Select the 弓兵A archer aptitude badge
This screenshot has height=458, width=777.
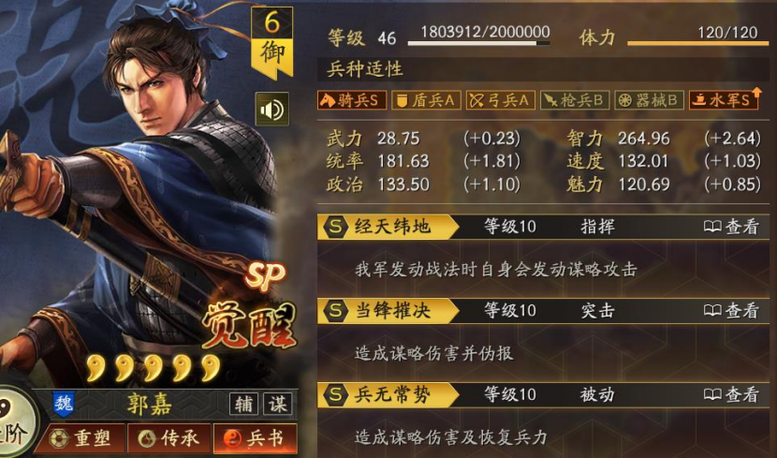pyautogui.click(x=501, y=100)
